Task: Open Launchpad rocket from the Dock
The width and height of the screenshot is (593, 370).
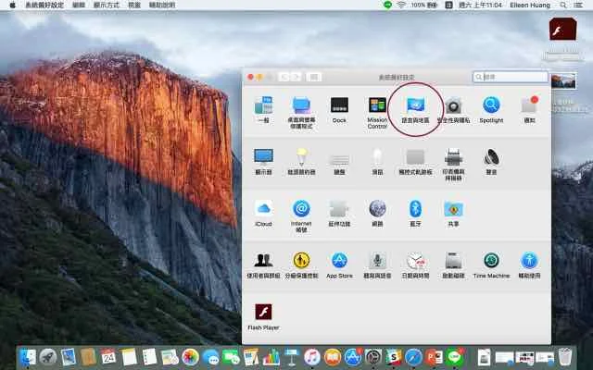Action: click(48, 357)
